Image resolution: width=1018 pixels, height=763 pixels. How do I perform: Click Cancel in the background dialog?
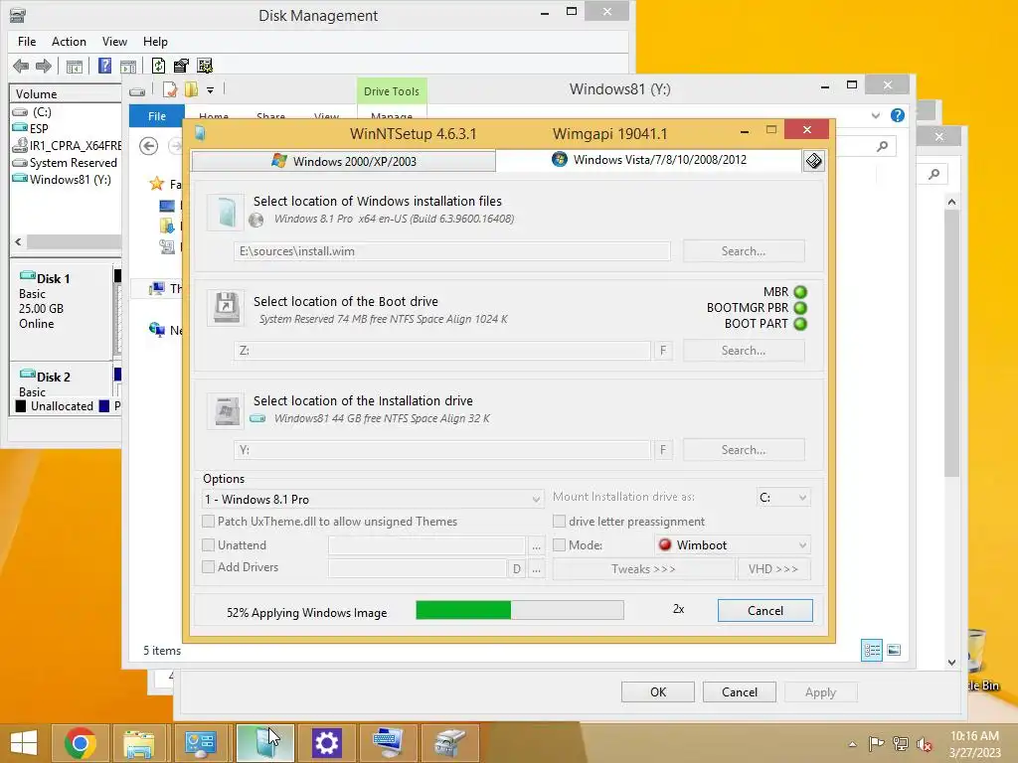pyautogui.click(x=739, y=692)
